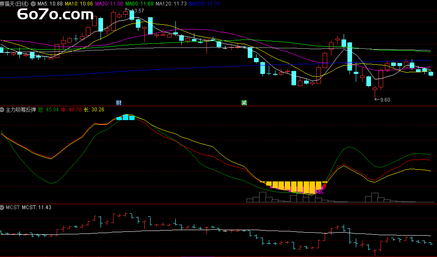Screen dimensions: 437x257
Task: Click the red 底 bottom signal marker
Action: (x=320, y=191)
